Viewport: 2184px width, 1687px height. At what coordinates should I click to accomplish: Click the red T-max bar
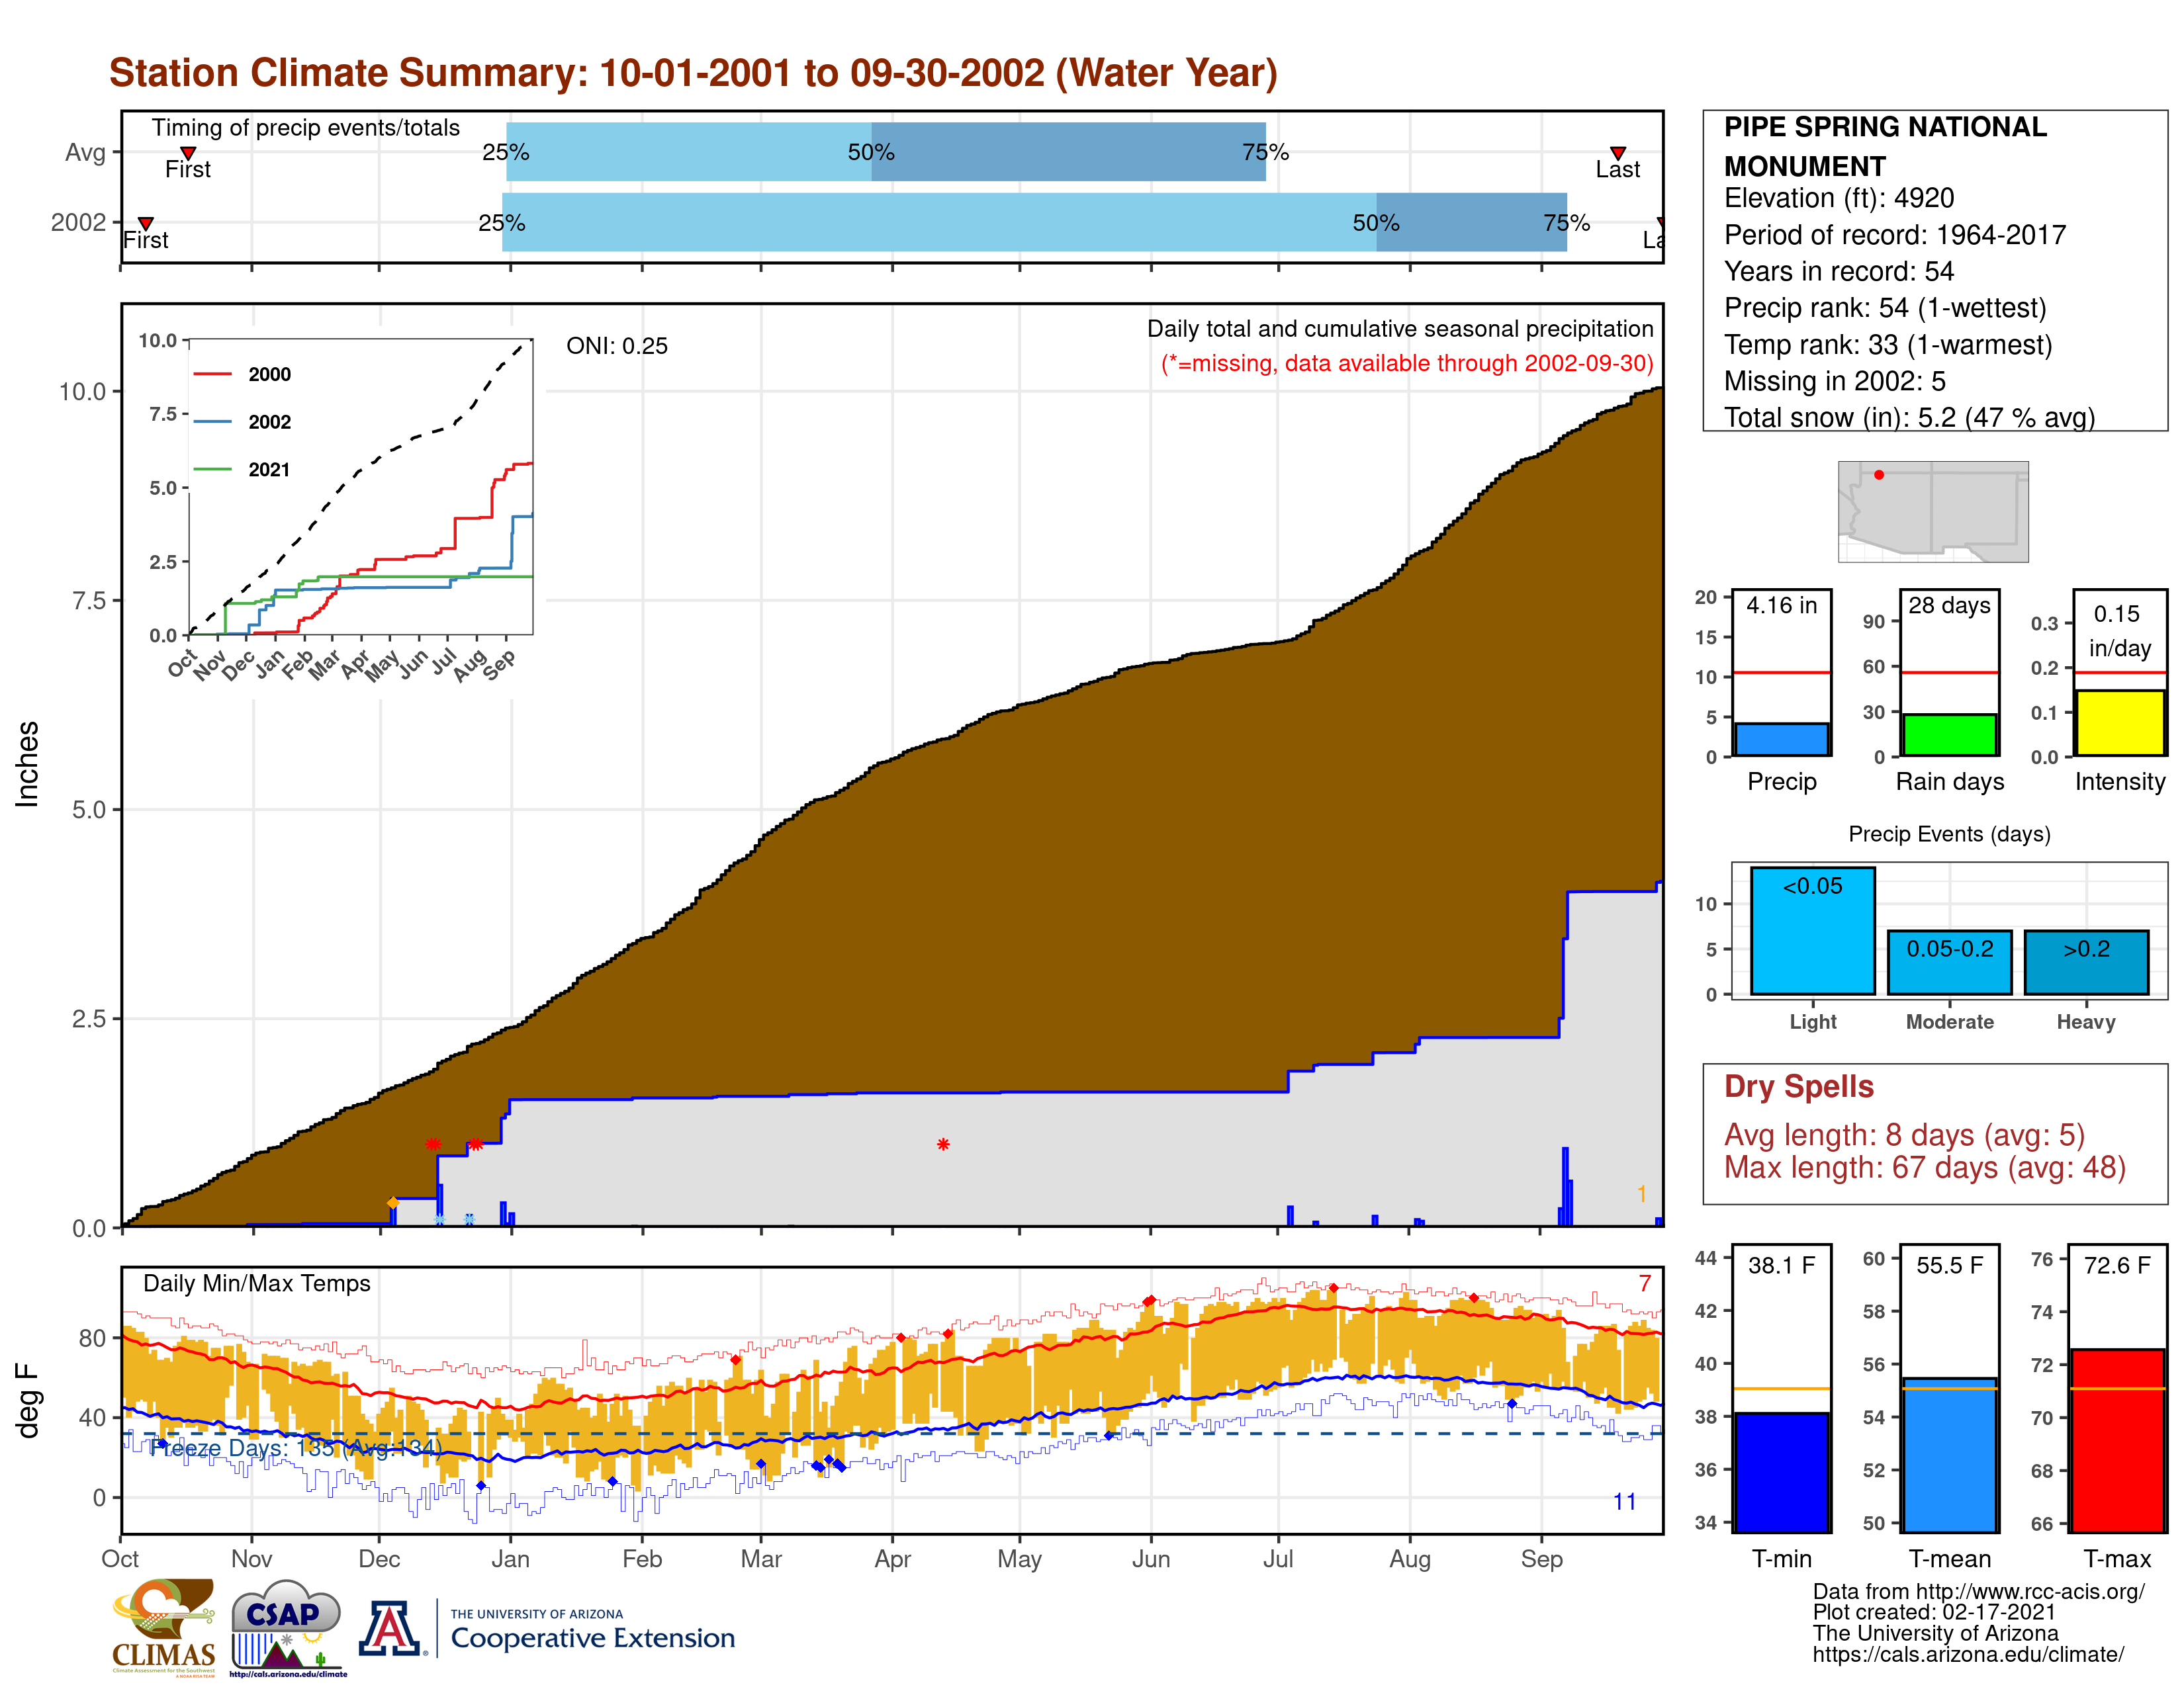pos(2118,1440)
